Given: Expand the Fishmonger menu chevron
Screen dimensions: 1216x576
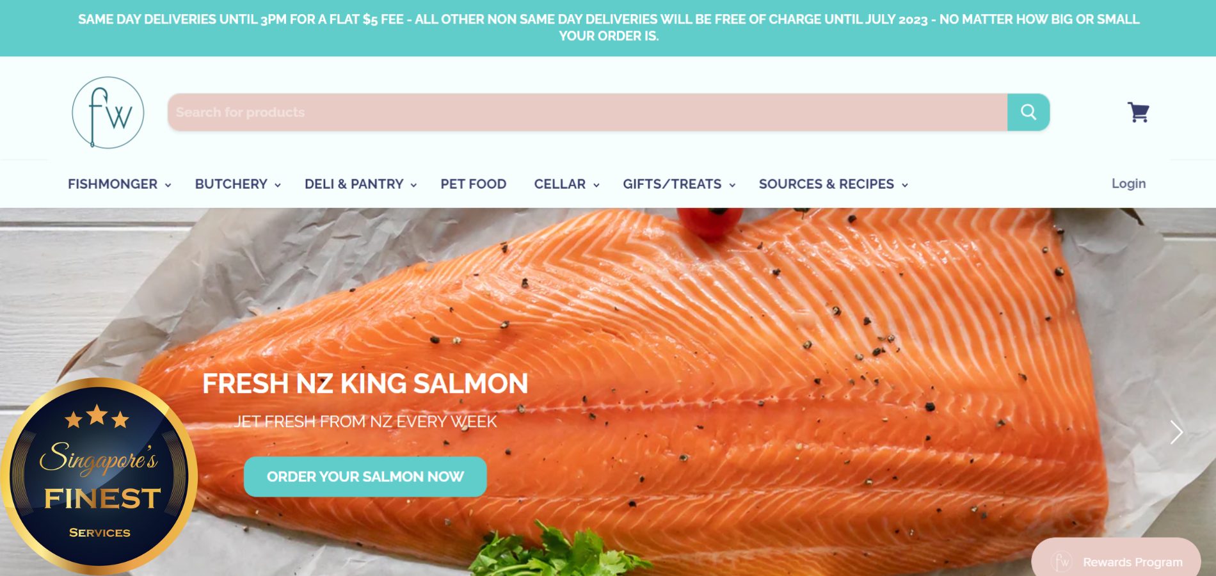Looking at the screenshot, I should [x=168, y=185].
